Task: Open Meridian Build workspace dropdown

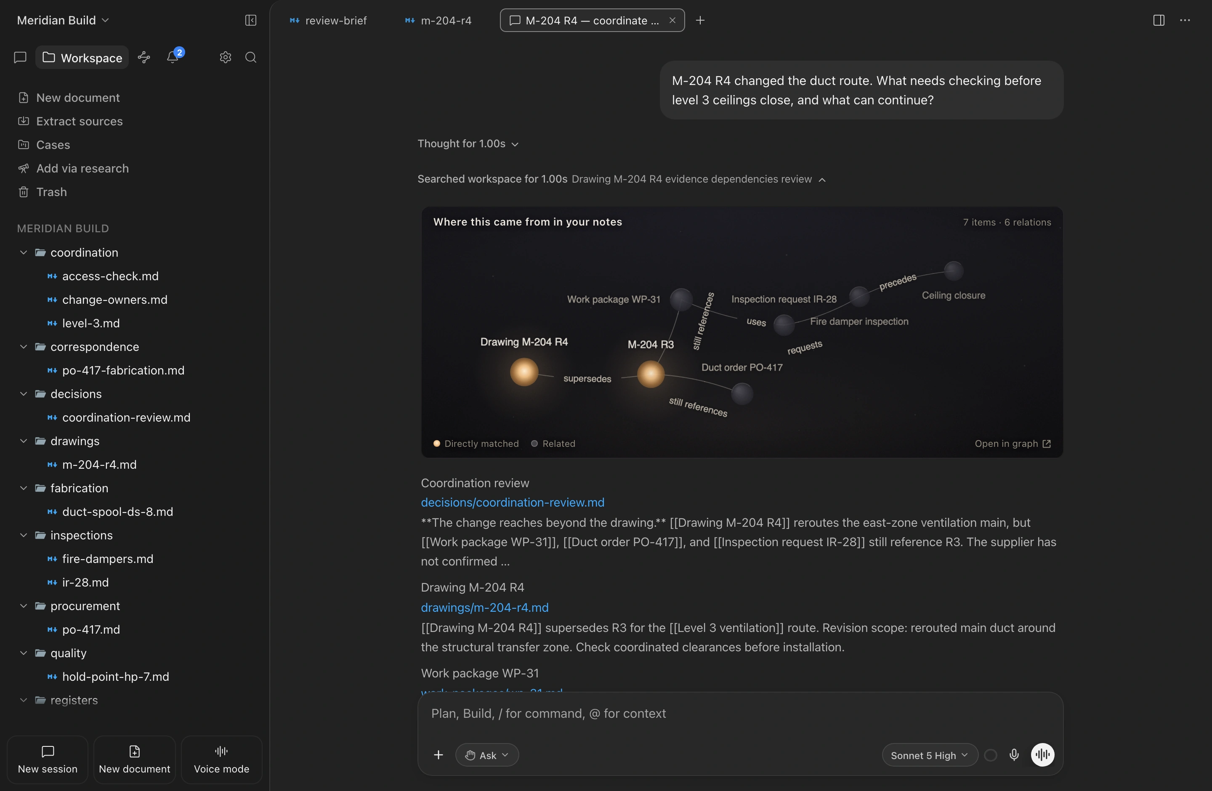Action: coord(63,20)
